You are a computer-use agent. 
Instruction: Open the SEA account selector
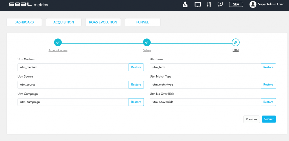(x=236, y=4)
